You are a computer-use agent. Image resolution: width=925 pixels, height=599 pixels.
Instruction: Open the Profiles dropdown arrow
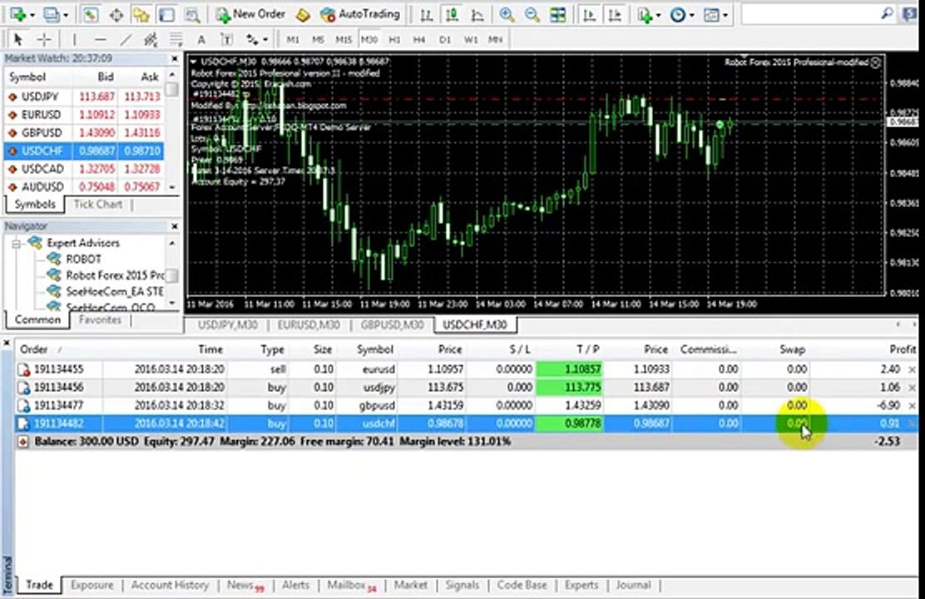pos(66,15)
